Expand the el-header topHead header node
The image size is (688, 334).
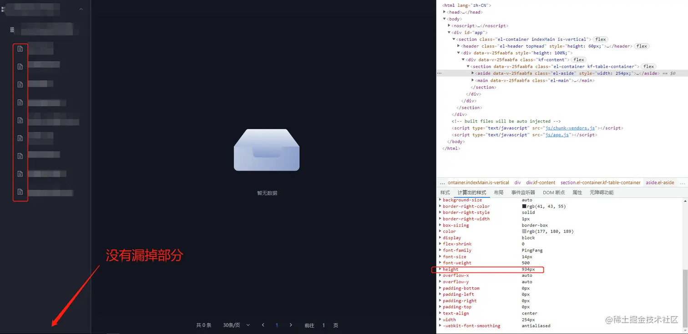(459, 46)
